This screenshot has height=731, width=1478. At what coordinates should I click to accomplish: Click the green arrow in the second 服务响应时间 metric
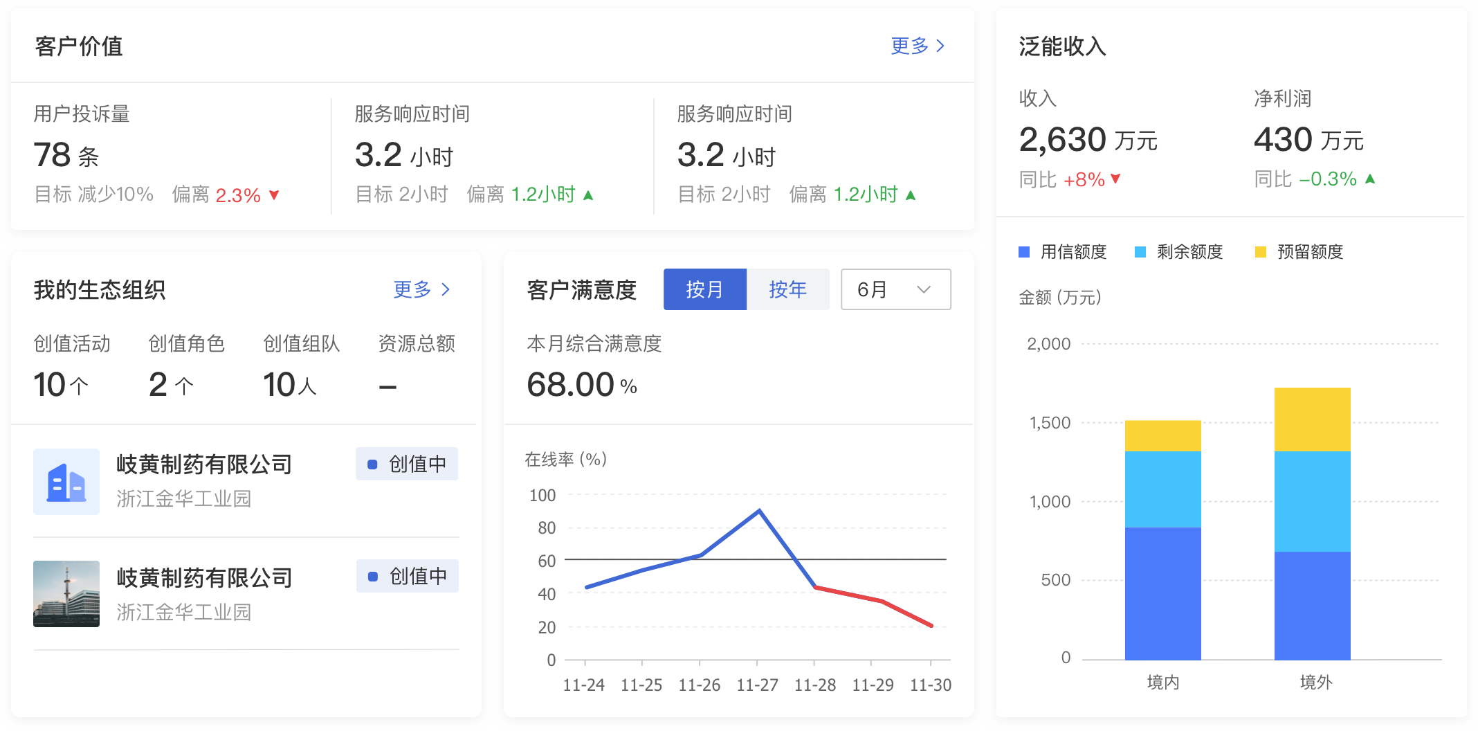pyautogui.click(x=911, y=195)
